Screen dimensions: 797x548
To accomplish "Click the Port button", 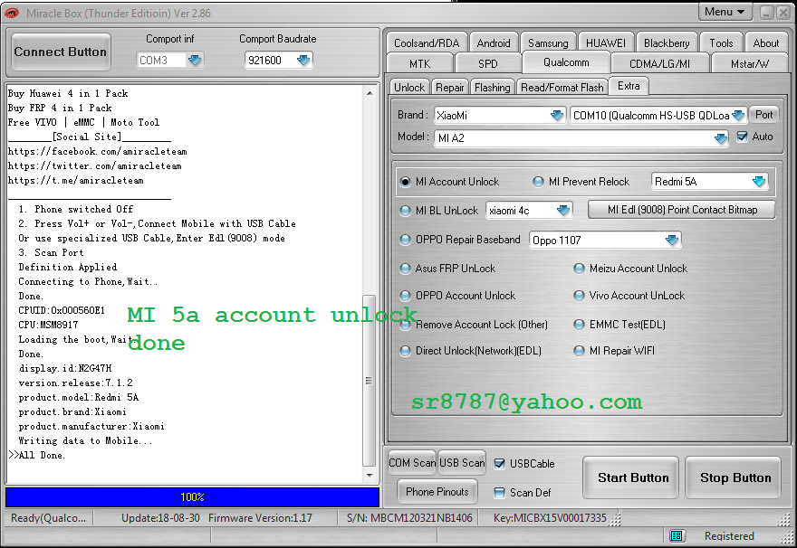I will (763, 115).
